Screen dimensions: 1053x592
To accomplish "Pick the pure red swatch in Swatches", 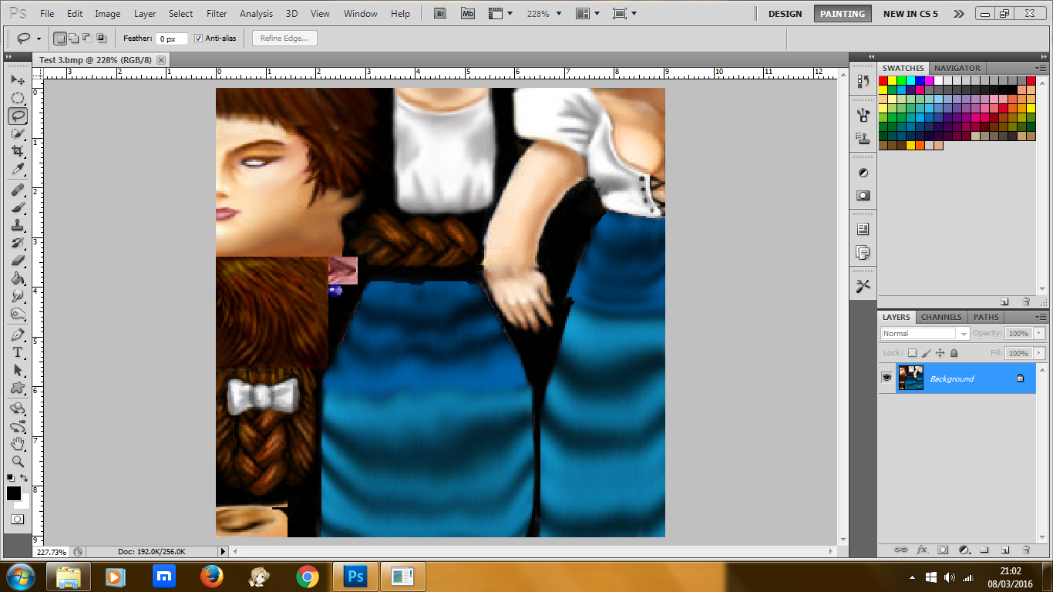I will click(883, 80).
